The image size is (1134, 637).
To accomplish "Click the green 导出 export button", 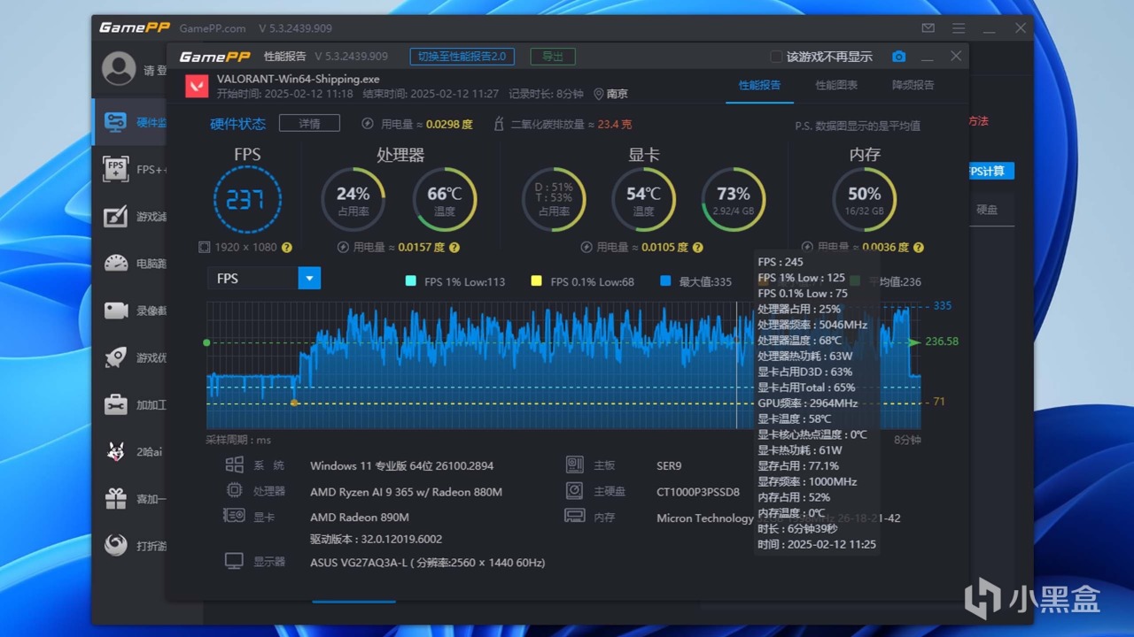I will coord(553,57).
